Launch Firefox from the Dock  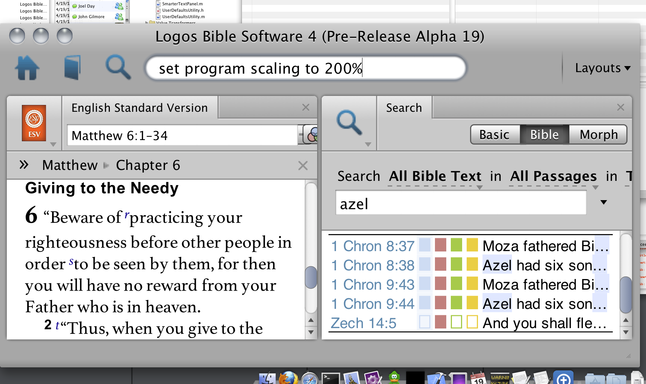pyautogui.click(x=288, y=378)
